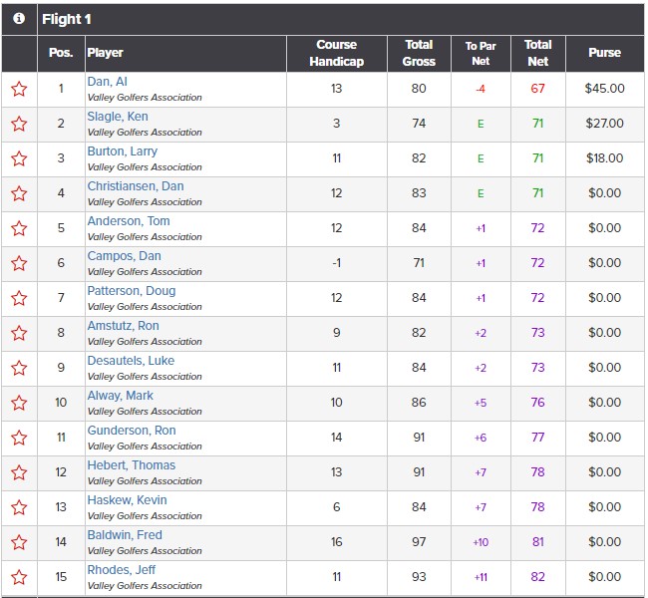
Task: Select Kevin Haskew's name link
Action: pos(127,500)
